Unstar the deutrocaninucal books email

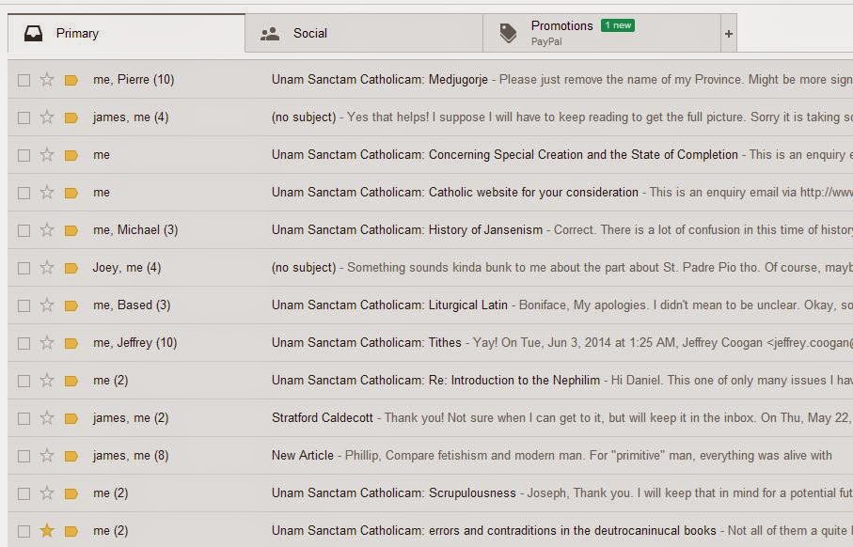point(47,531)
